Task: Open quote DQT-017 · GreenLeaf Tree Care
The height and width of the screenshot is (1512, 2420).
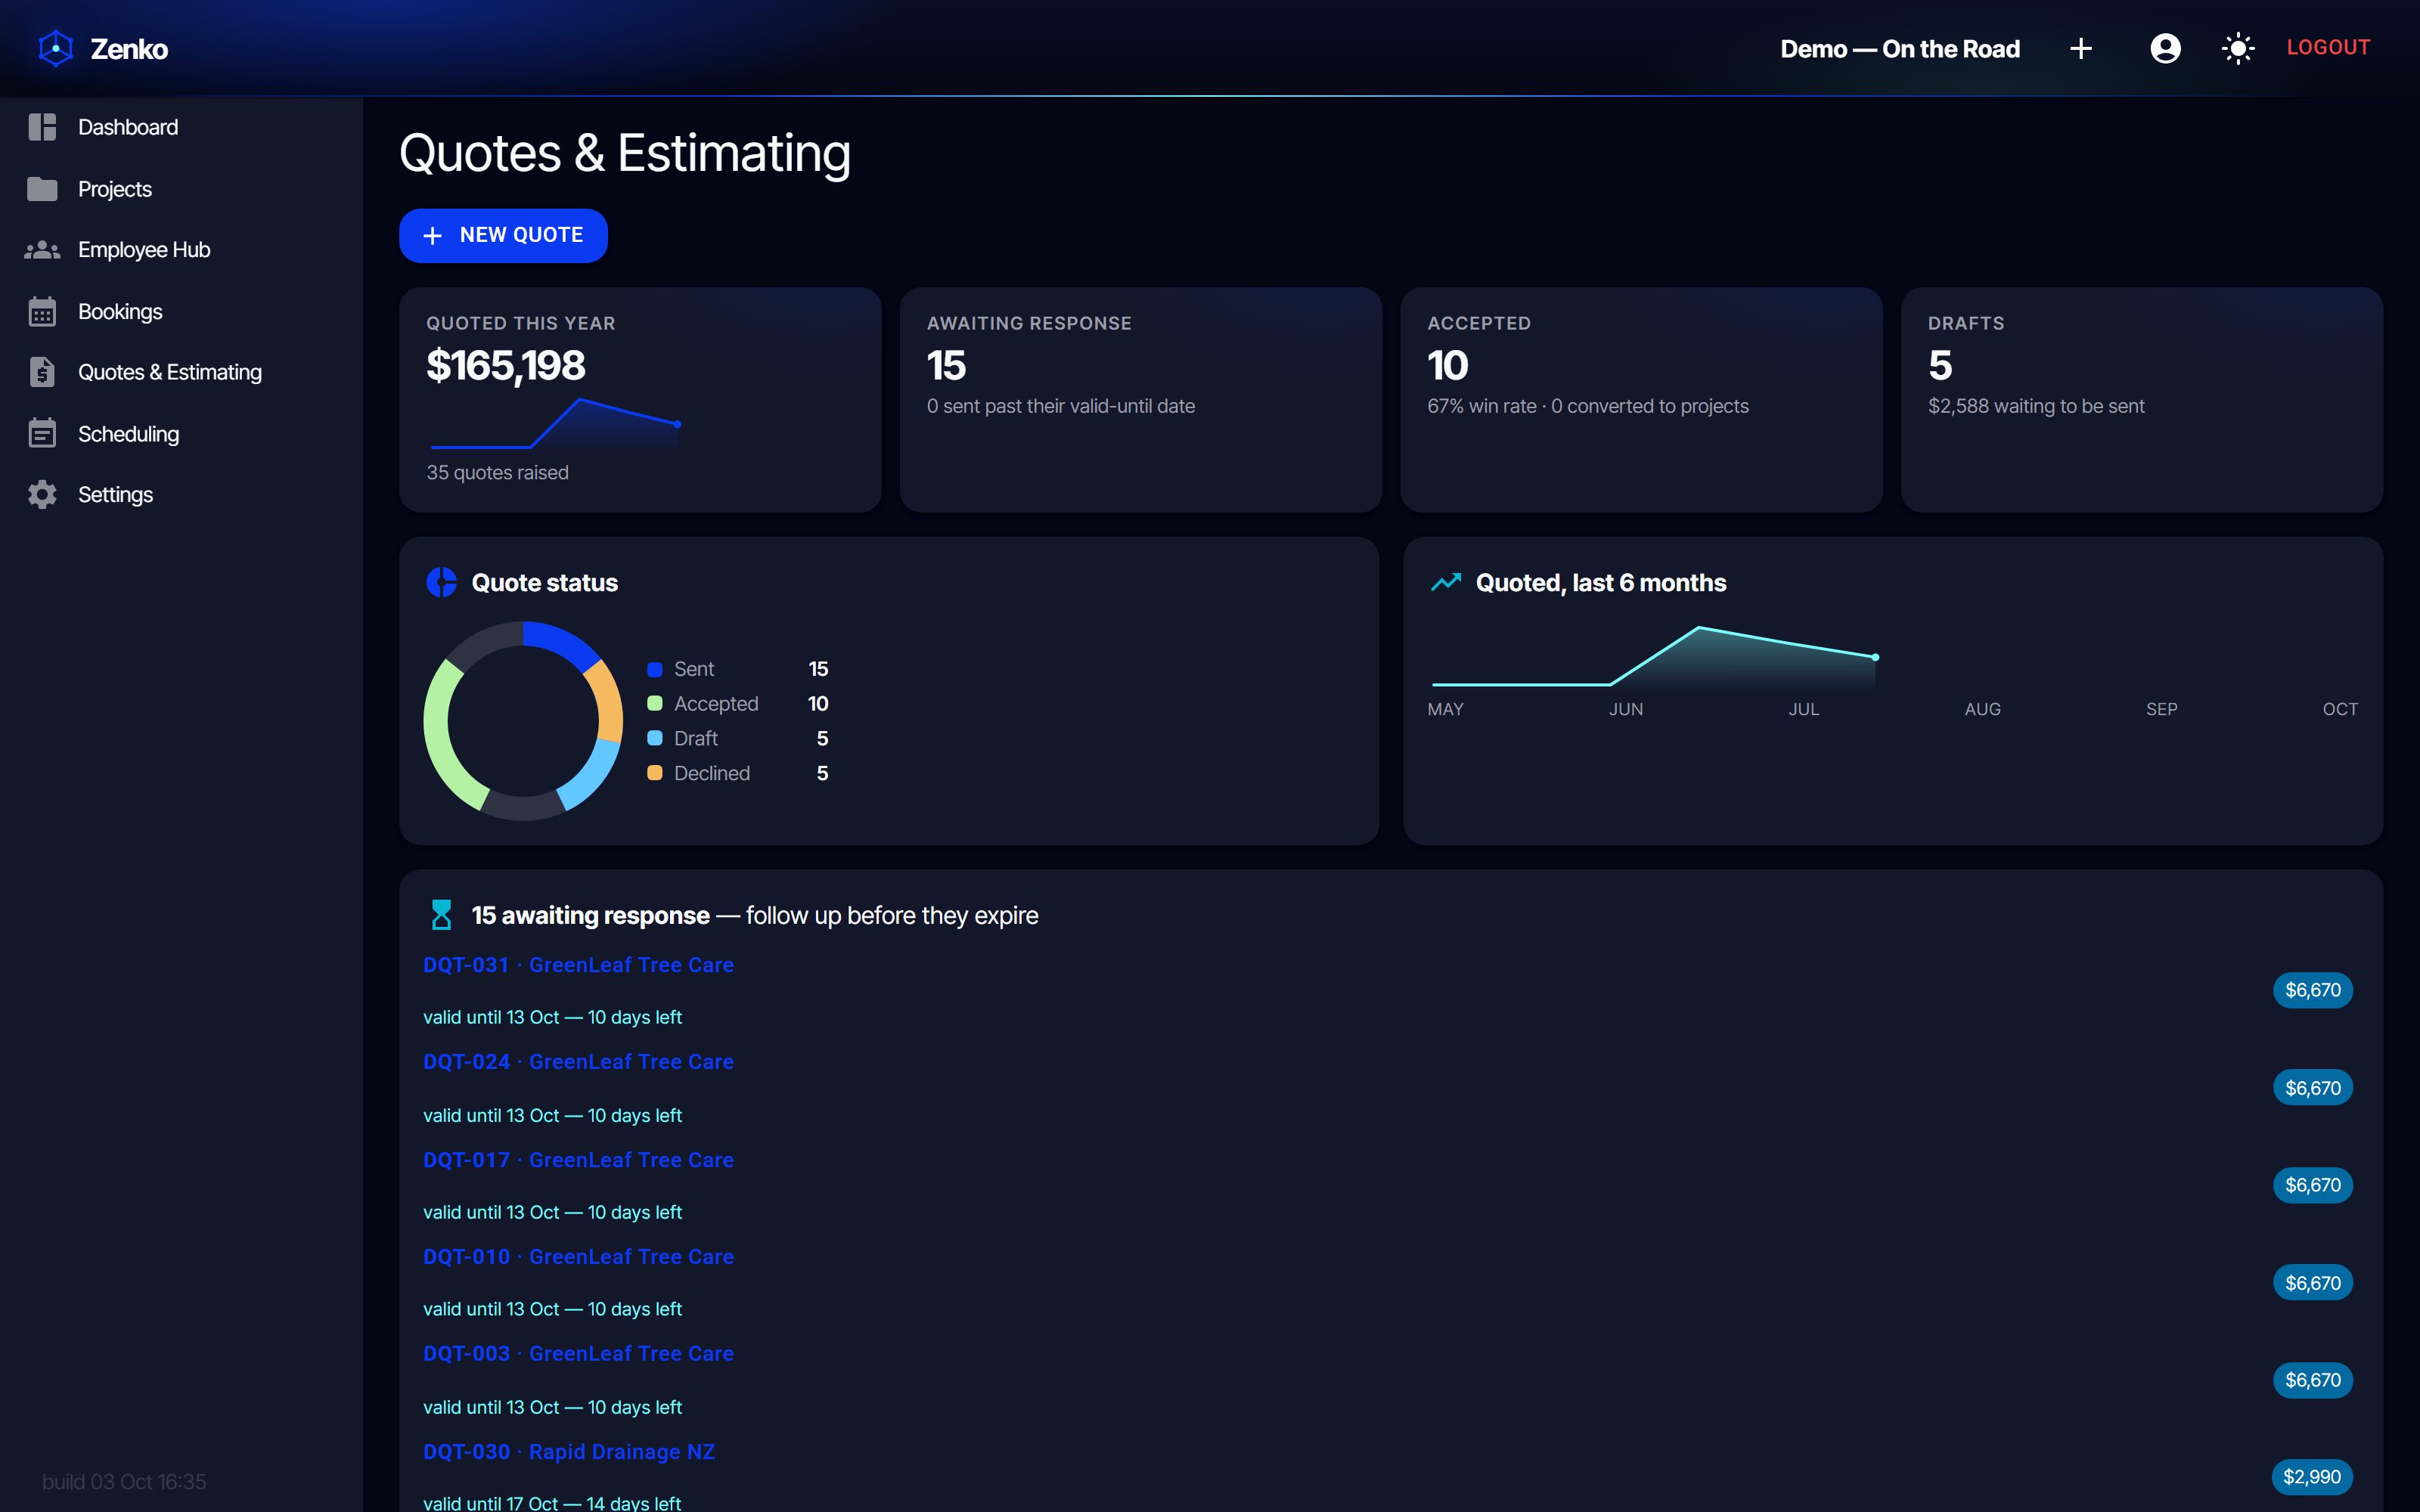Action: point(578,1160)
